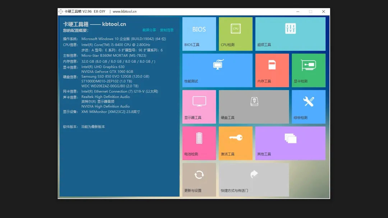This screenshot has width=388, height=218.
Task: Open 快捷方式与传送门 (shortcuts and portals)
Action: pos(254,179)
